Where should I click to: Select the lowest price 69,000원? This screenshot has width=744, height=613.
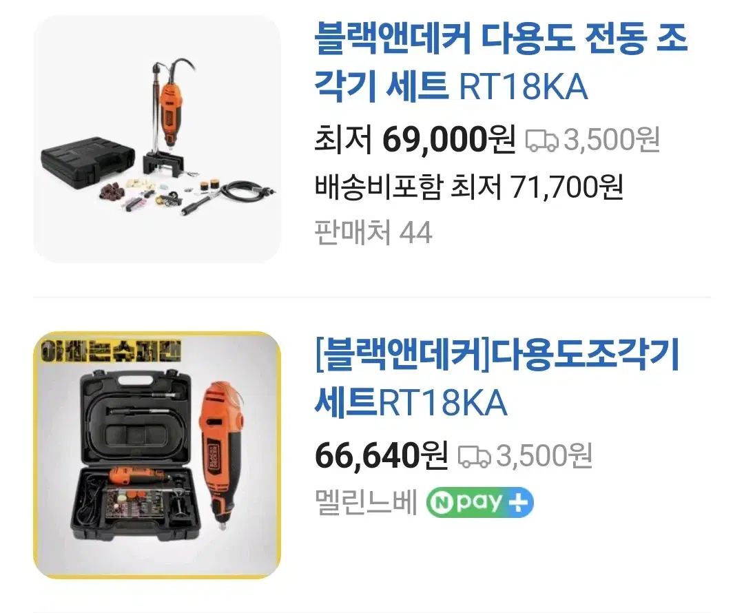(449, 140)
